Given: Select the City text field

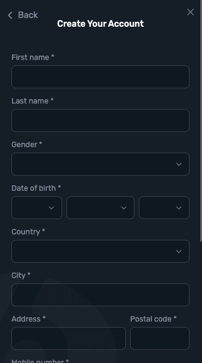Looking at the screenshot, I should [x=100, y=295].
